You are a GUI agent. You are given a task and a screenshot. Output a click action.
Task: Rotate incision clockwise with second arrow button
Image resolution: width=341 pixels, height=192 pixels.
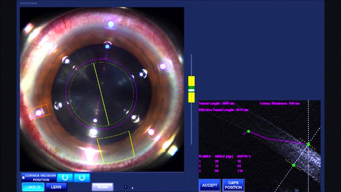pyautogui.click(x=82, y=178)
